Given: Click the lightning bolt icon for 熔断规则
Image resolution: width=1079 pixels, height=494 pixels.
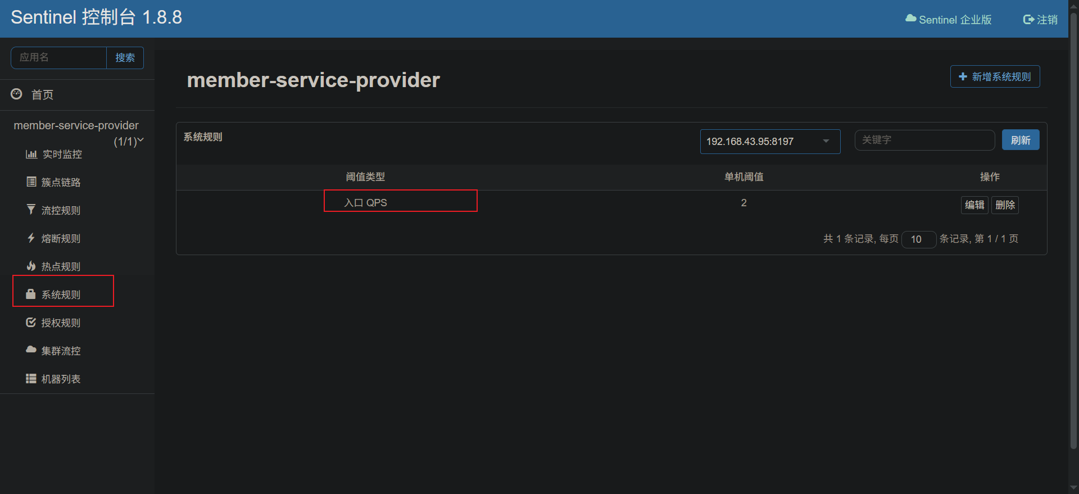Looking at the screenshot, I should 31,238.
